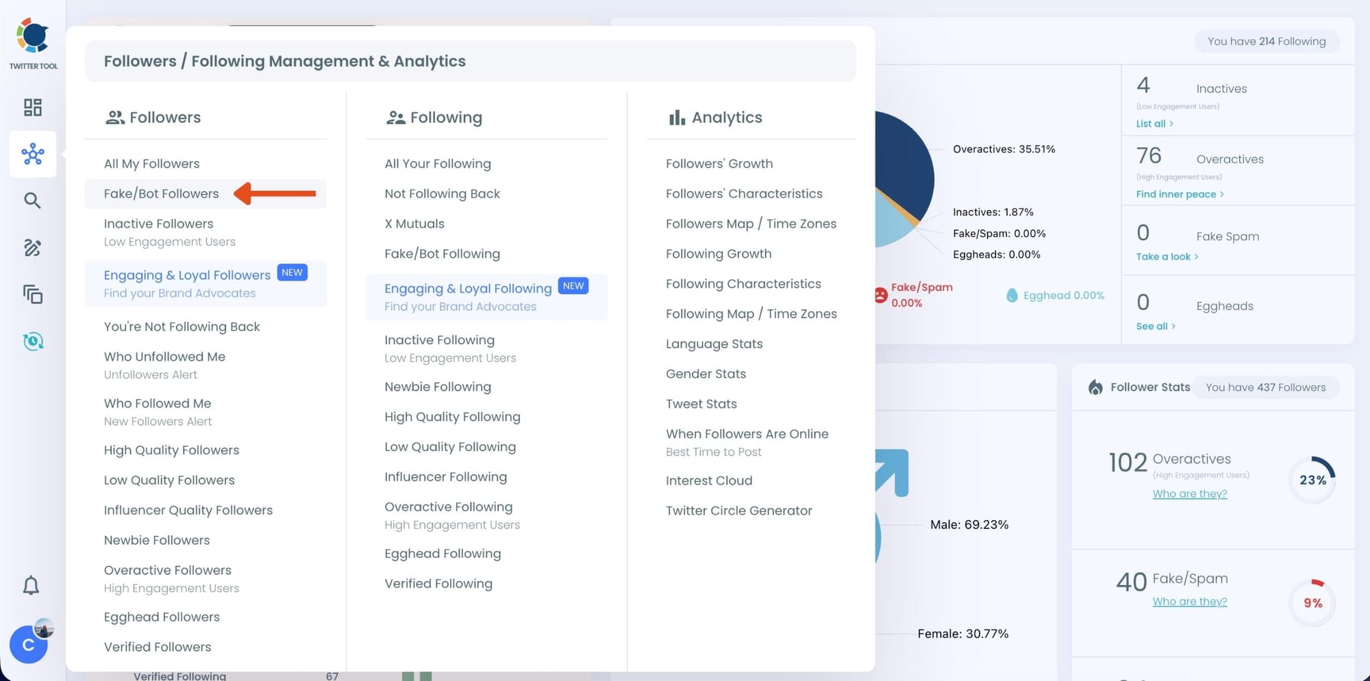Viewport: 1370px width, 681px height.
Task: Open Newbie Following
Action: (438, 387)
